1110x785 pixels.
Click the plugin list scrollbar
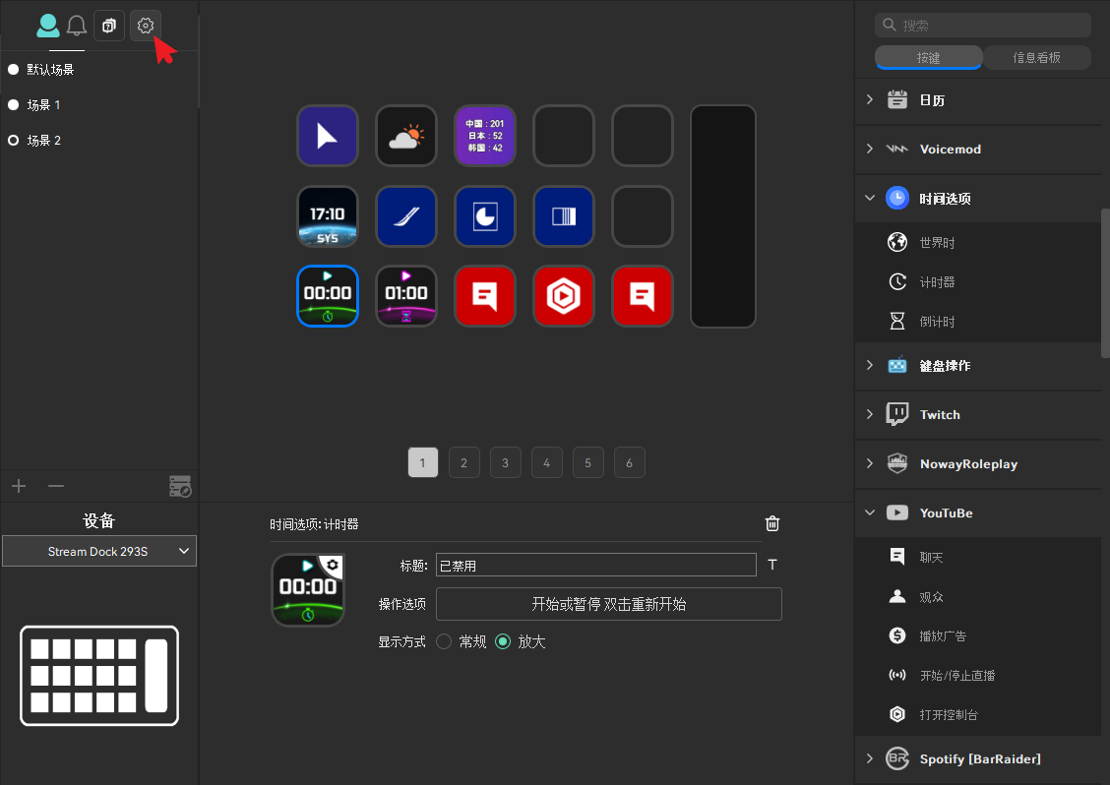tap(1105, 283)
